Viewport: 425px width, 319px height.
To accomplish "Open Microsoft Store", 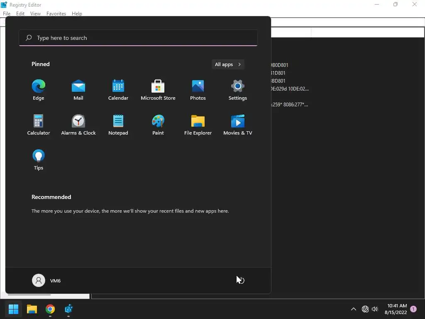I will 158,90.
